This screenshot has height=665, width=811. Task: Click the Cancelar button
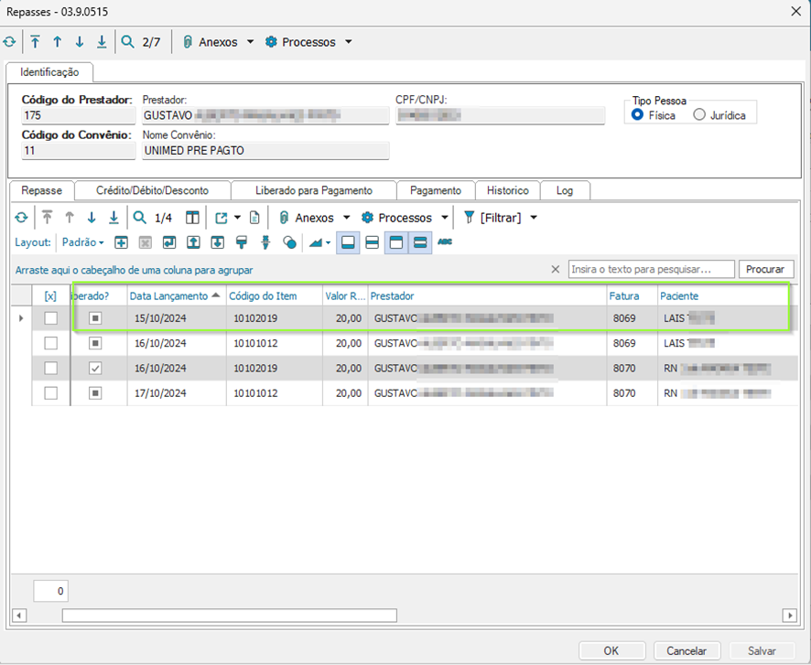click(687, 650)
